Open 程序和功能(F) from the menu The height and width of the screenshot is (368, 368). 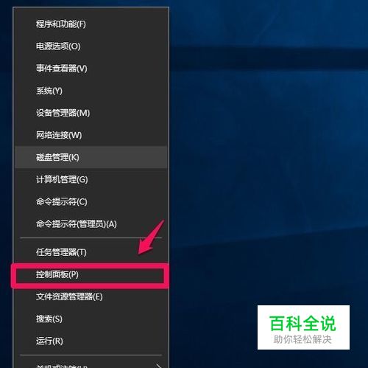click(x=91, y=24)
